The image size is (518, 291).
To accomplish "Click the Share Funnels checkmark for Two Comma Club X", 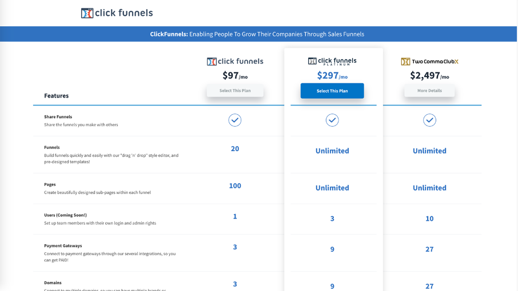I will pyautogui.click(x=429, y=120).
